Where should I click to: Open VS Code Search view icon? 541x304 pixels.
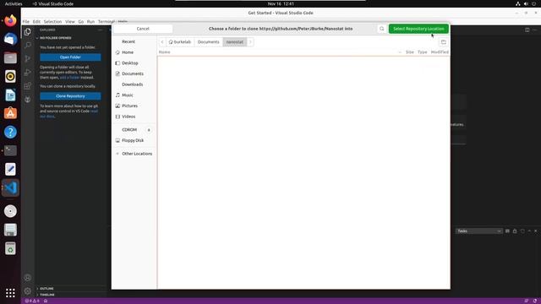tap(28, 45)
